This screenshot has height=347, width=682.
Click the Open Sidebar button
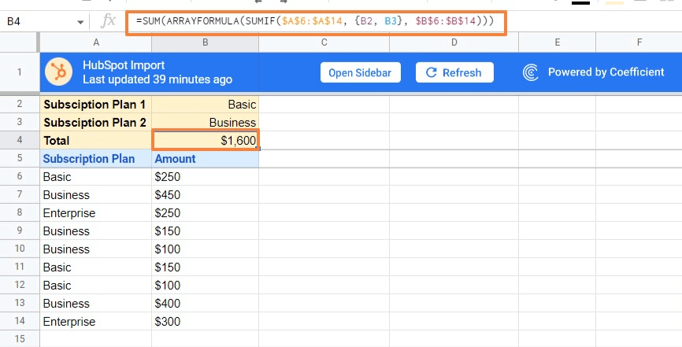point(361,72)
